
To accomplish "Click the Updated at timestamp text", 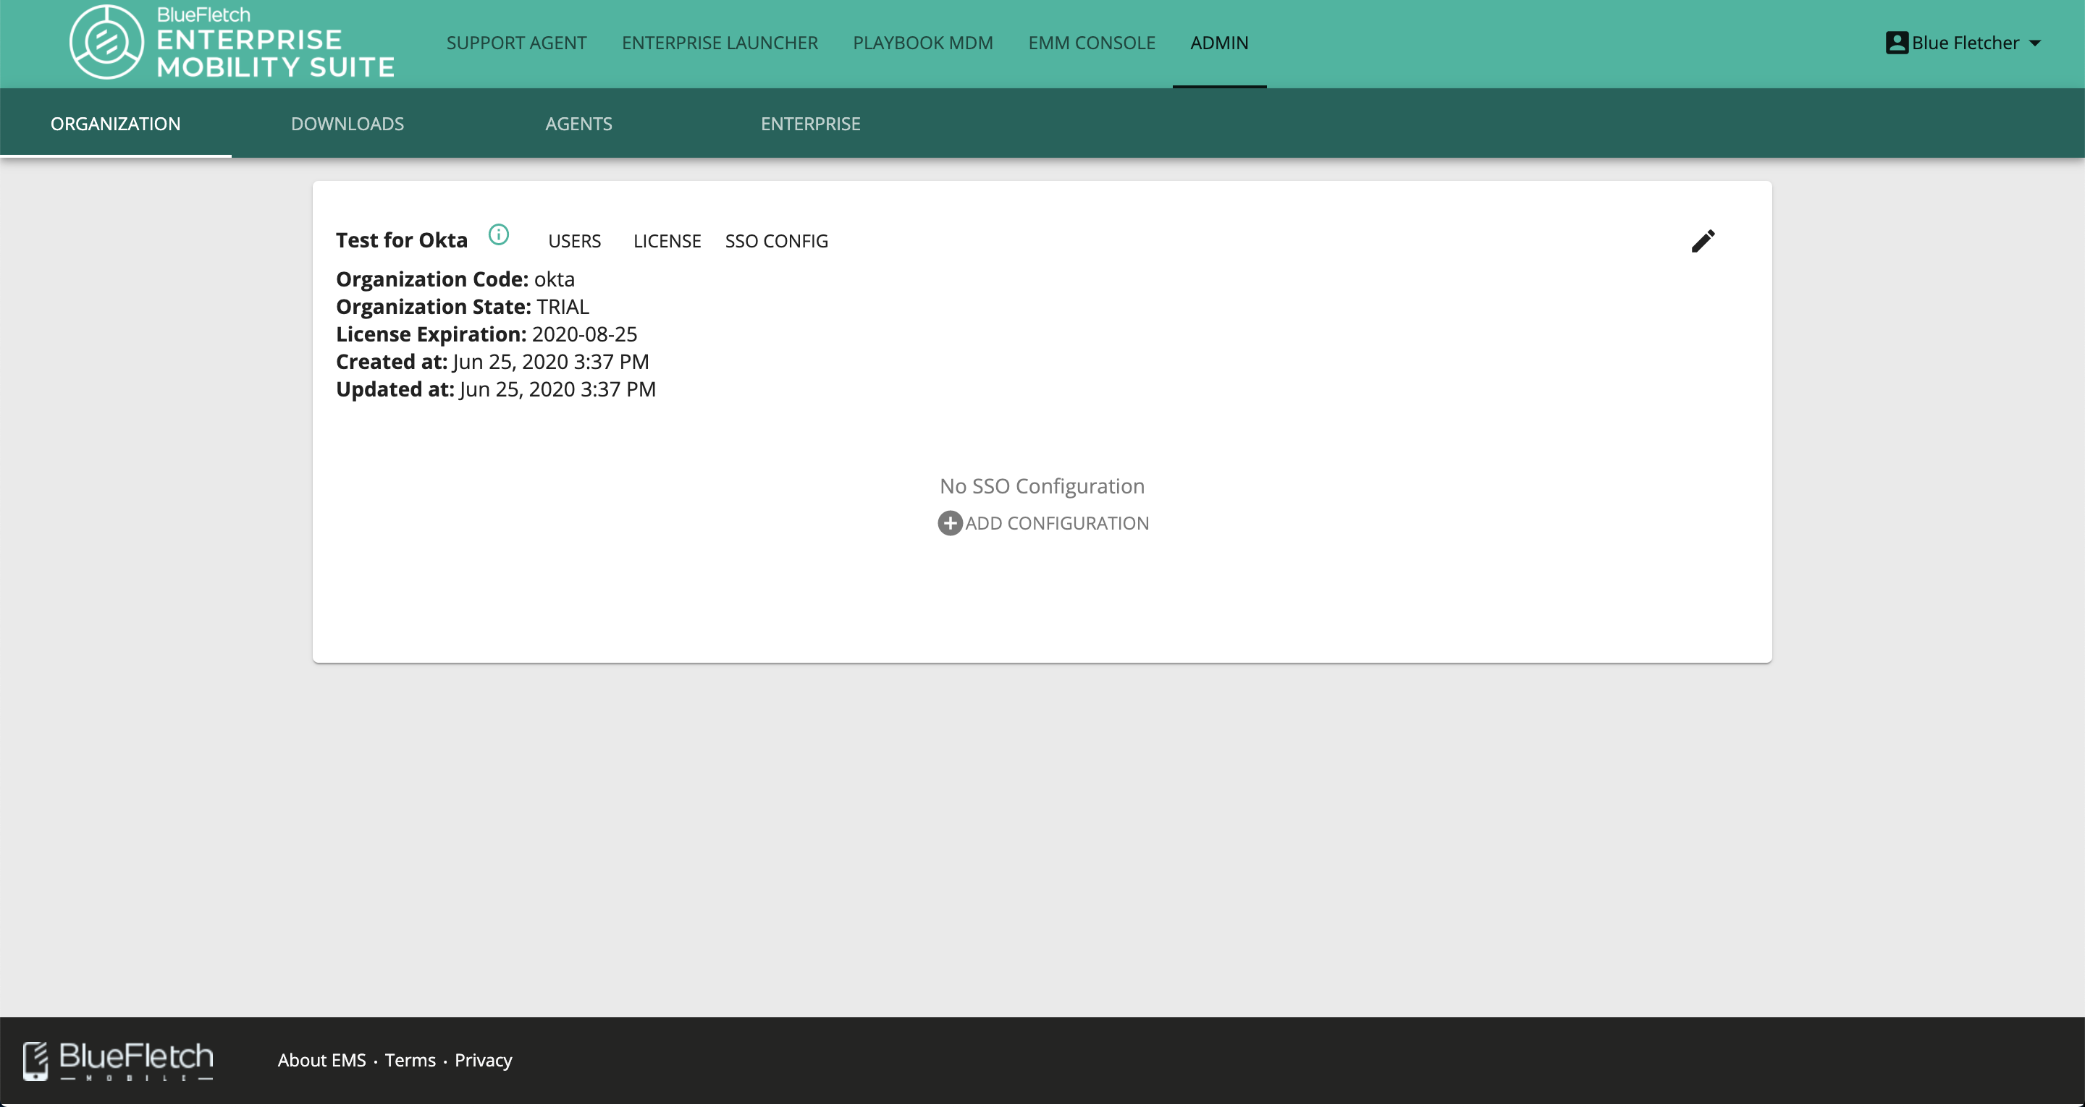I will 557,389.
